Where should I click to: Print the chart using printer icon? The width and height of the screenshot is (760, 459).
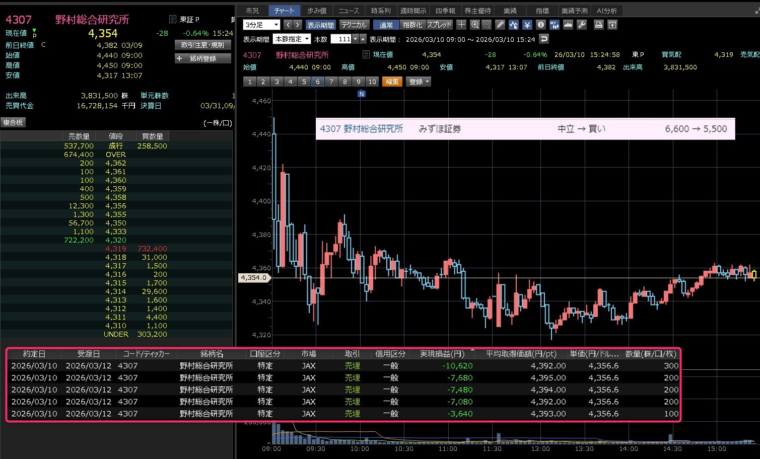click(x=598, y=25)
